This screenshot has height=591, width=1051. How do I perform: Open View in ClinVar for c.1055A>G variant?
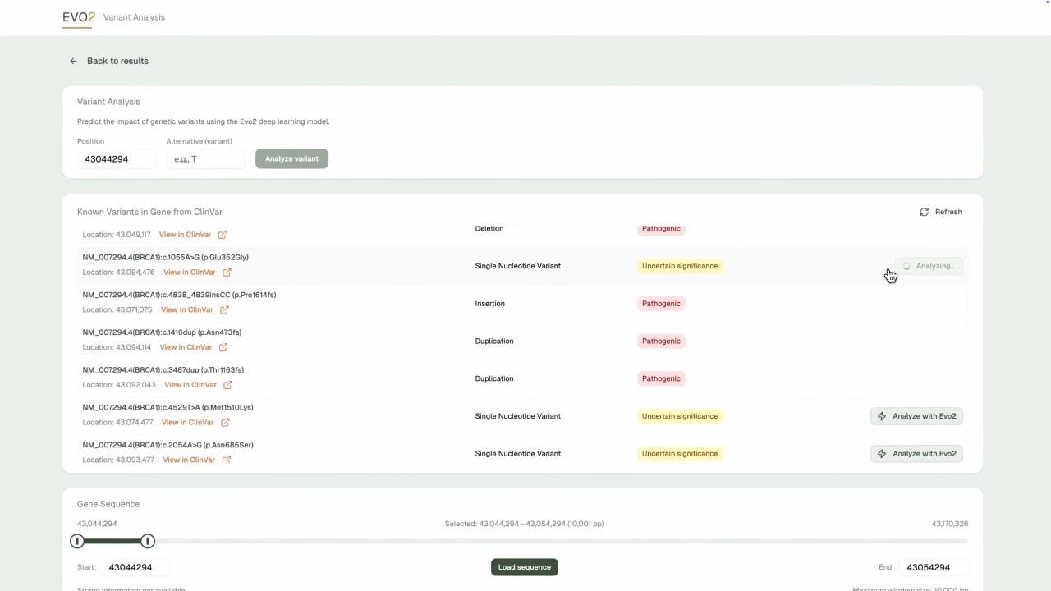(189, 273)
